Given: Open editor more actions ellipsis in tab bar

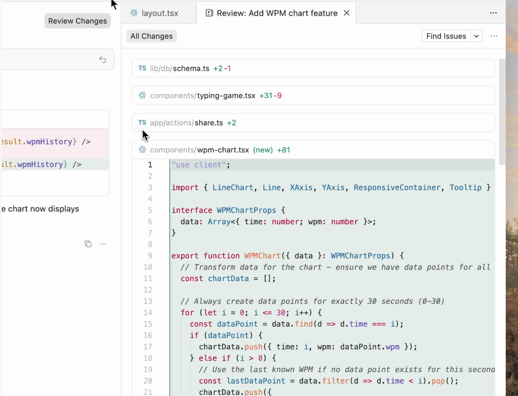Looking at the screenshot, I should click(x=493, y=13).
